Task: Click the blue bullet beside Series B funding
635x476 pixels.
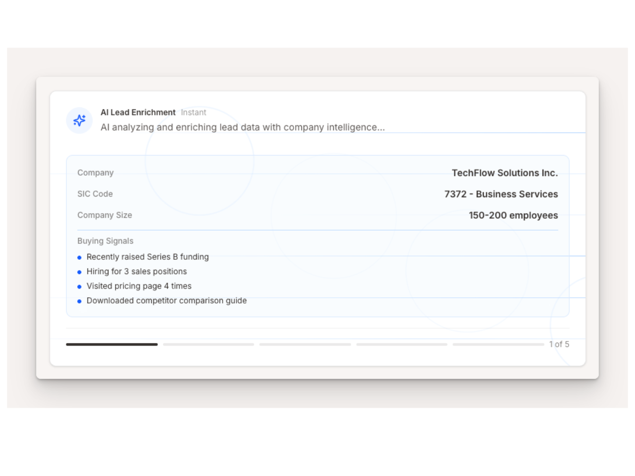Action: [79, 257]
